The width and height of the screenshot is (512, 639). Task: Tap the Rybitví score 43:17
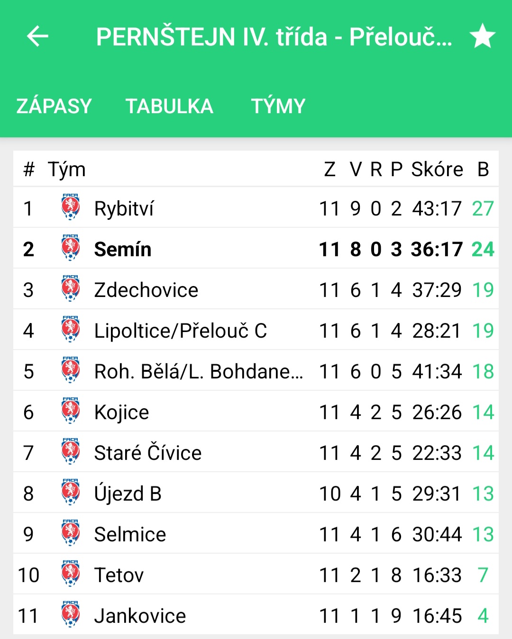(x=437, y=208)
